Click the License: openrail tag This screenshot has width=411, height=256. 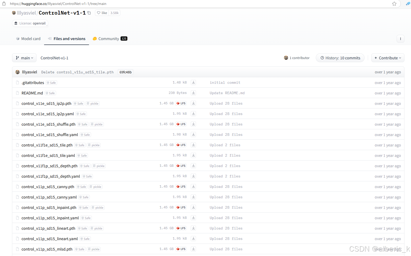[x=30, y=23]
